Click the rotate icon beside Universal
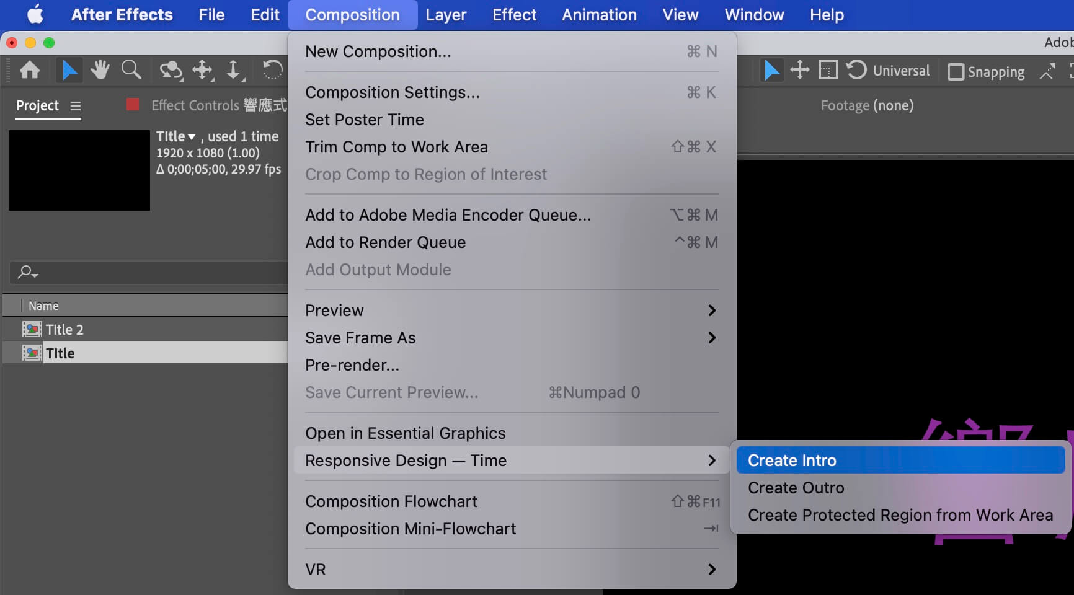This screenshot has width=1074, height=595. (856, 69)
